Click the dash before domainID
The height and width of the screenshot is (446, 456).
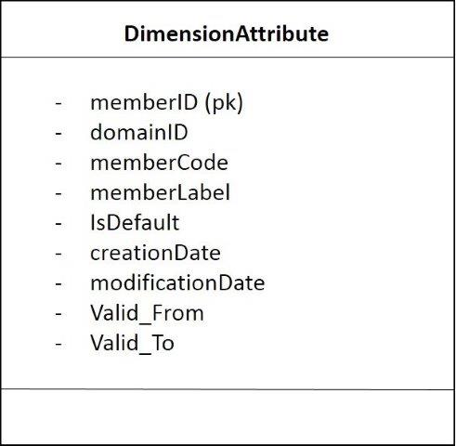(59, 134)
